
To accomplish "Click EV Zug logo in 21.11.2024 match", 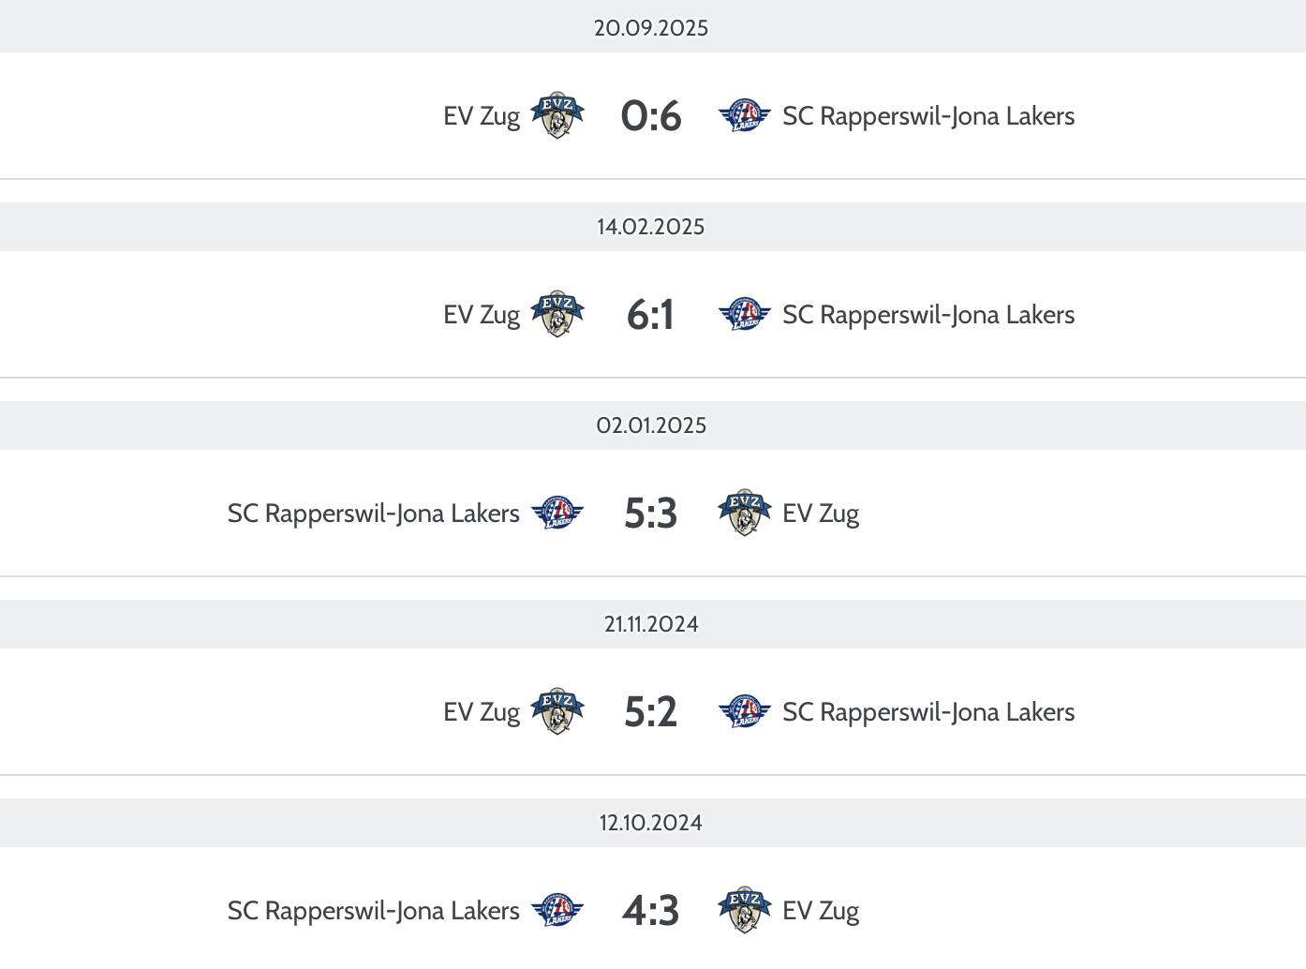I will [557, 712].
